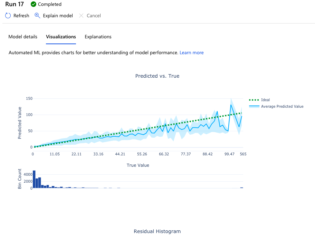Click the green Completed checkmark icon
The height and width of the screenshot is (241, 315).
click(x=34, y=4)
